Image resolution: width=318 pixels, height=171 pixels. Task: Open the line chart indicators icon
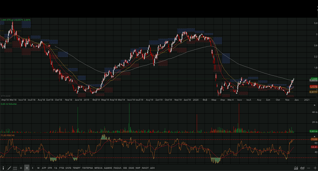(296, 168)
